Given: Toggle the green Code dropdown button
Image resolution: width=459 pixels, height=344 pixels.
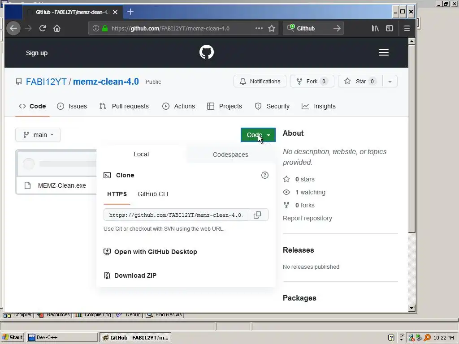Looking at the screenshot, I should click(x=258, y=135).
